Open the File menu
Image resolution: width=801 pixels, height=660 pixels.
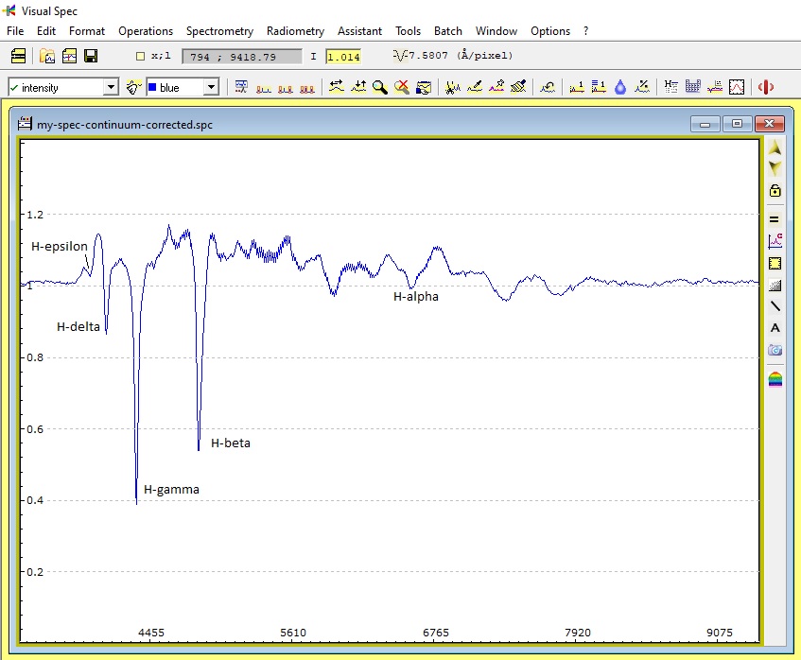(15, 31)
